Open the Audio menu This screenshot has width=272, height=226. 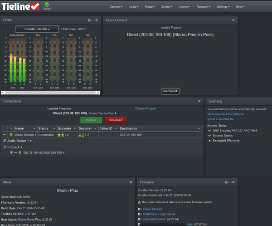[x=133, y=7]
